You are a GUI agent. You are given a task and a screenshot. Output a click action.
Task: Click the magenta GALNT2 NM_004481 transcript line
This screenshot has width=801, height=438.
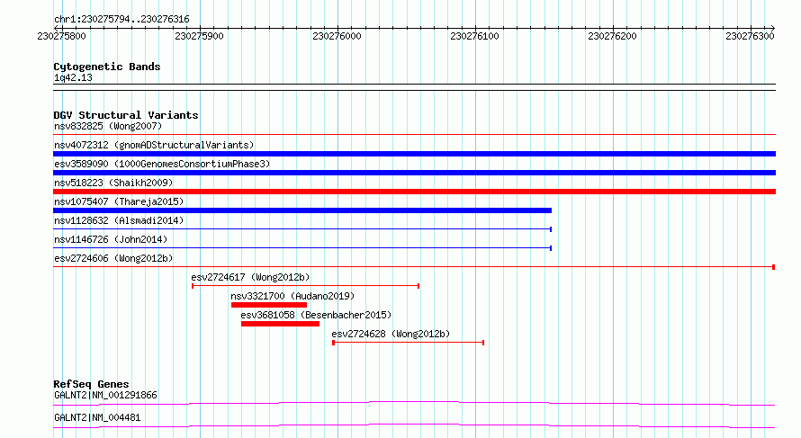pyautogui.click(x=414, y=425)
